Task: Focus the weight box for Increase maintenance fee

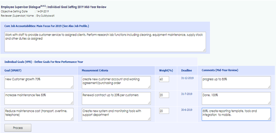Action: click(x=164, y=95)
